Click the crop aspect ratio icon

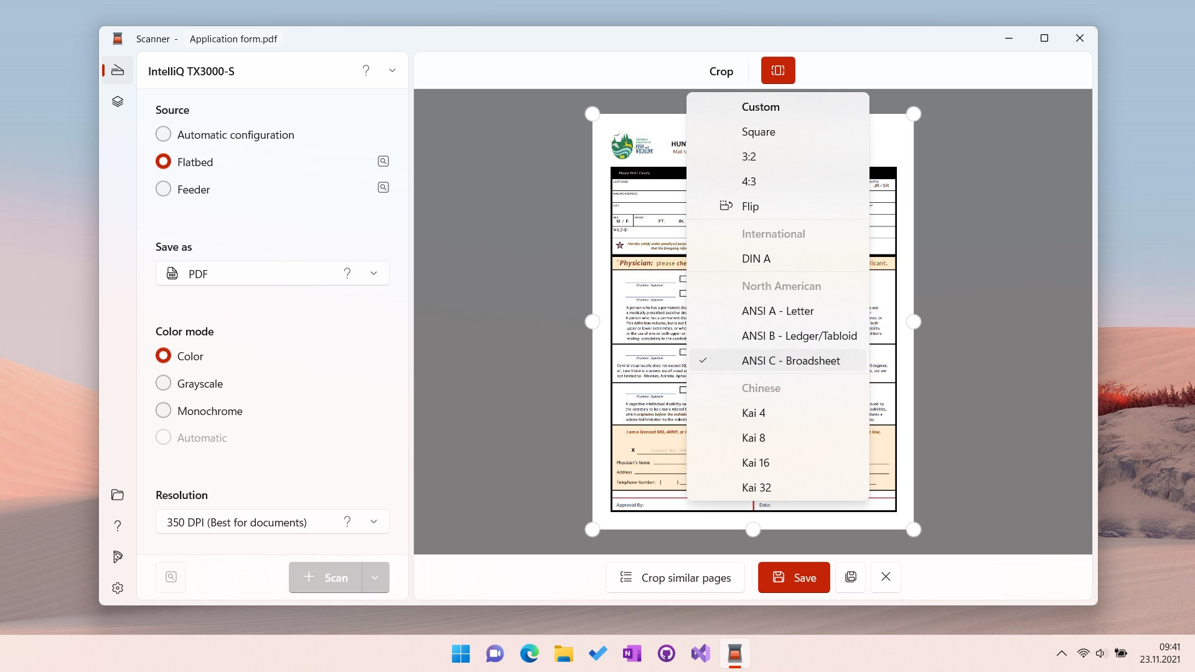coord(777,70)
